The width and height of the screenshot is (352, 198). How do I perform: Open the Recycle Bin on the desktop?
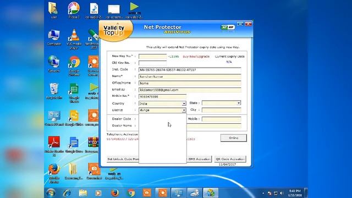pos(54,91)
